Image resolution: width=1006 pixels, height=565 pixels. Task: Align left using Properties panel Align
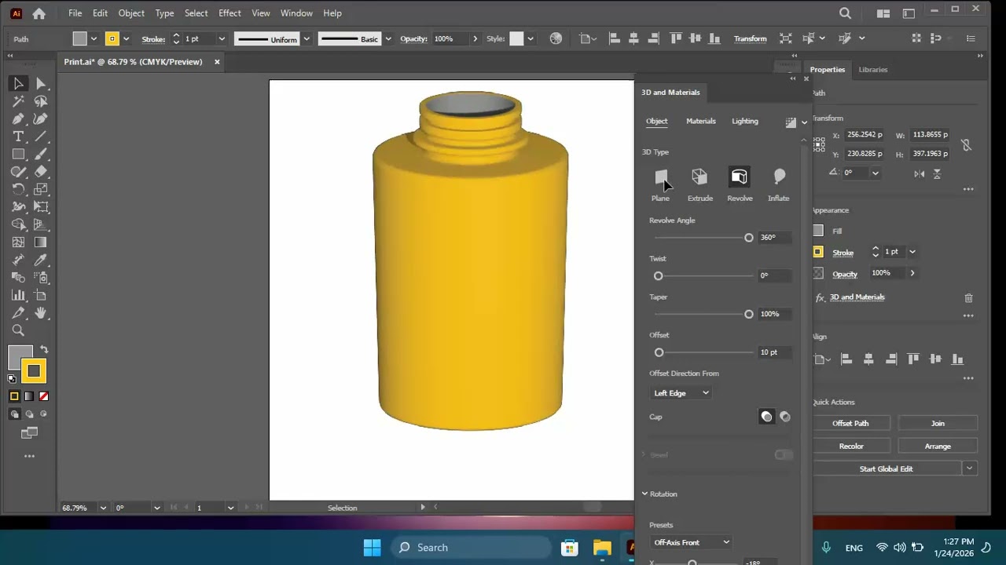(846, 359)
